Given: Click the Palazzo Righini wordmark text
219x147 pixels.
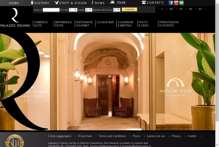Looking at the screenshot, I should [15, 26].
